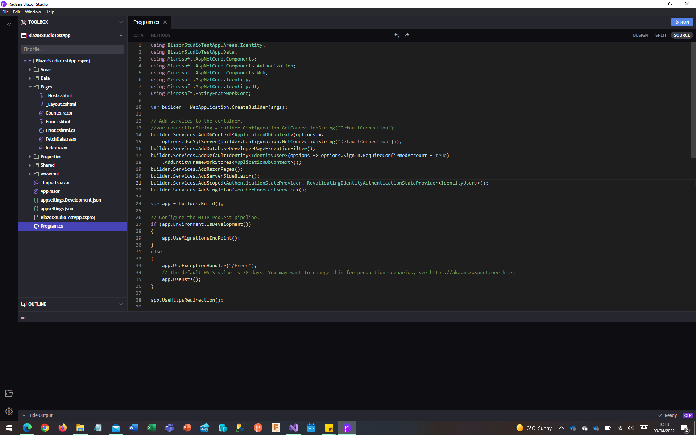Switch to DESIGN view mode
Screen dimensions: 696x435
click(x=640, y=35)
